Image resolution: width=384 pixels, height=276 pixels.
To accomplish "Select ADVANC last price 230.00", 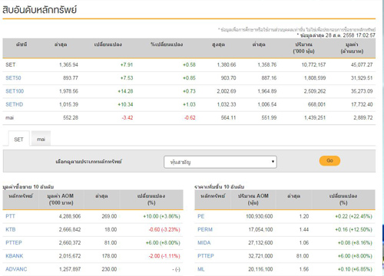I will coord(109,269).
